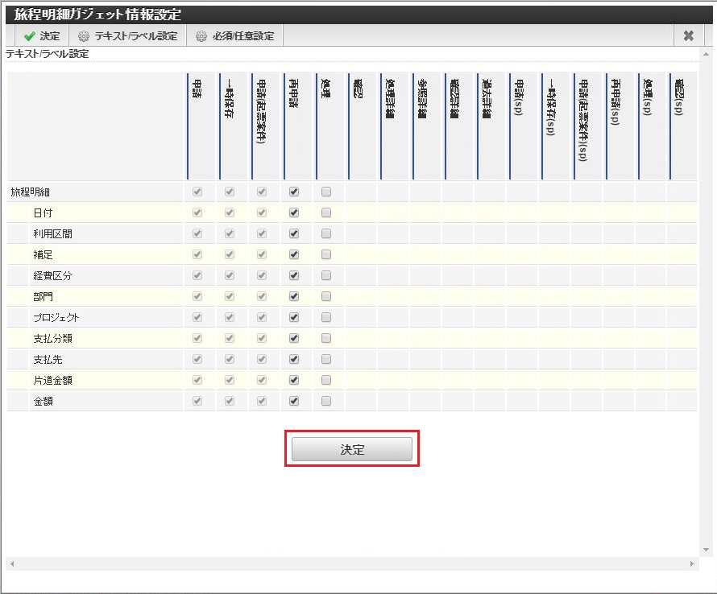Click the vertical scrollbar up arrow
The width and height of the screenshot is (717, 594).
click(706, 55)
